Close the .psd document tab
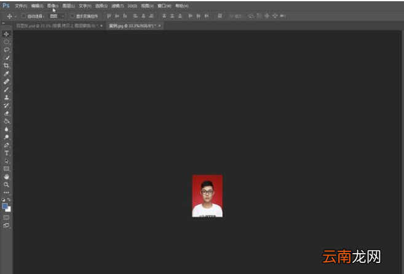 pos(101,26)
